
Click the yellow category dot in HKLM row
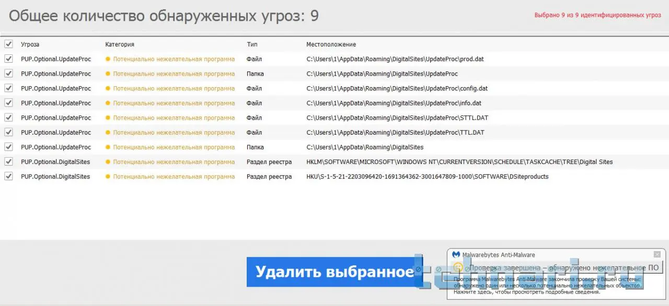pos(108,162)
